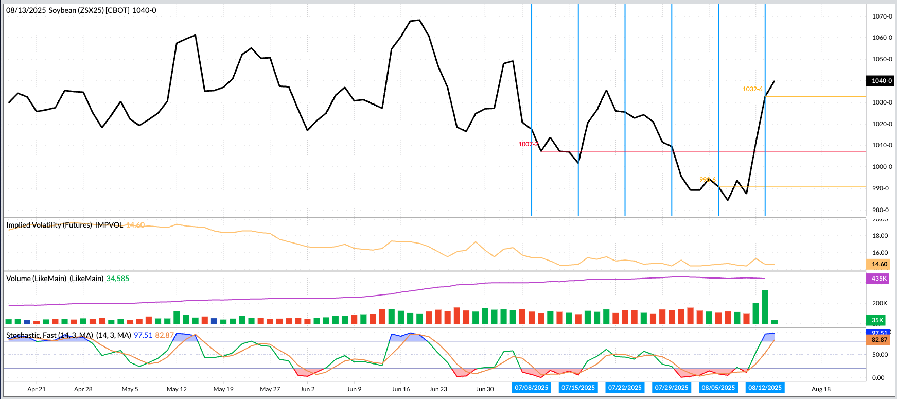Click the purple 435K open interest tag

879,279
